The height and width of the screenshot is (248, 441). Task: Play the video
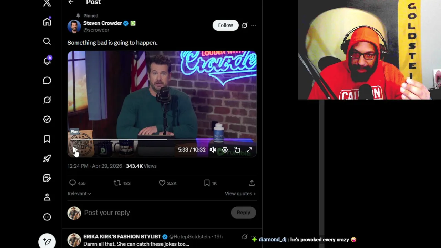pyautogui.click(x=74, y=150)
